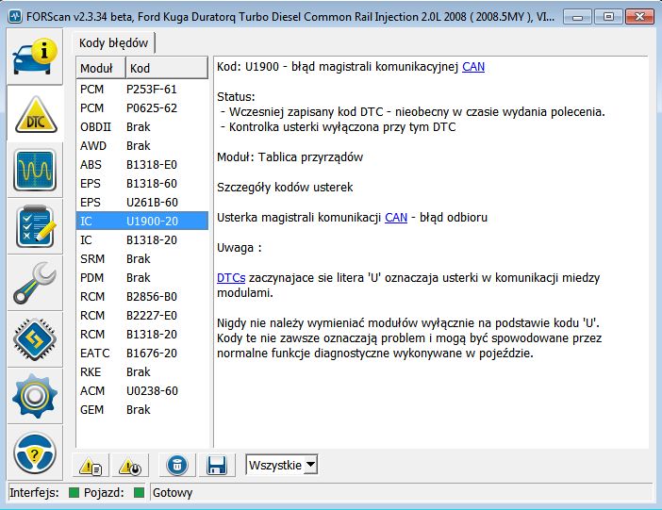The image size is (662, 510).
Task: Select the EATC B1676-20 row
Action: (142, 353)
